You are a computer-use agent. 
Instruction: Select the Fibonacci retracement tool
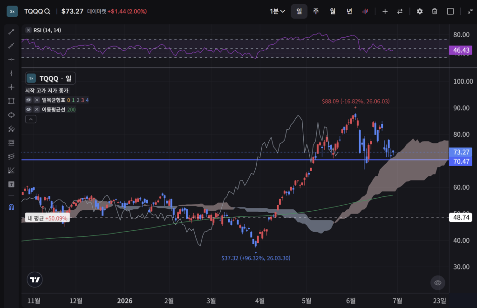11,143
